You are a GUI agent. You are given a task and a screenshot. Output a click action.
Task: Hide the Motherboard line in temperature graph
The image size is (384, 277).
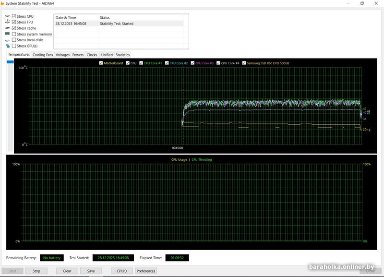pyautogui.click(x=101, y=63)
